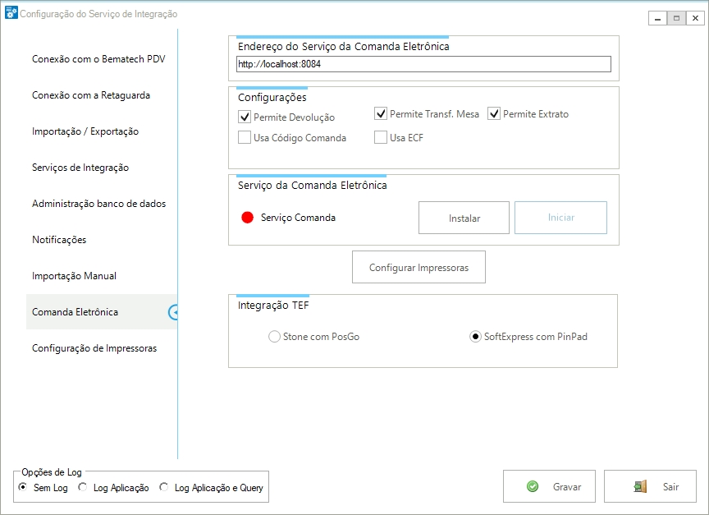This screenshot has width=709, height=515.
Task: Maximize the configuration window
Action: pos(676,18)
